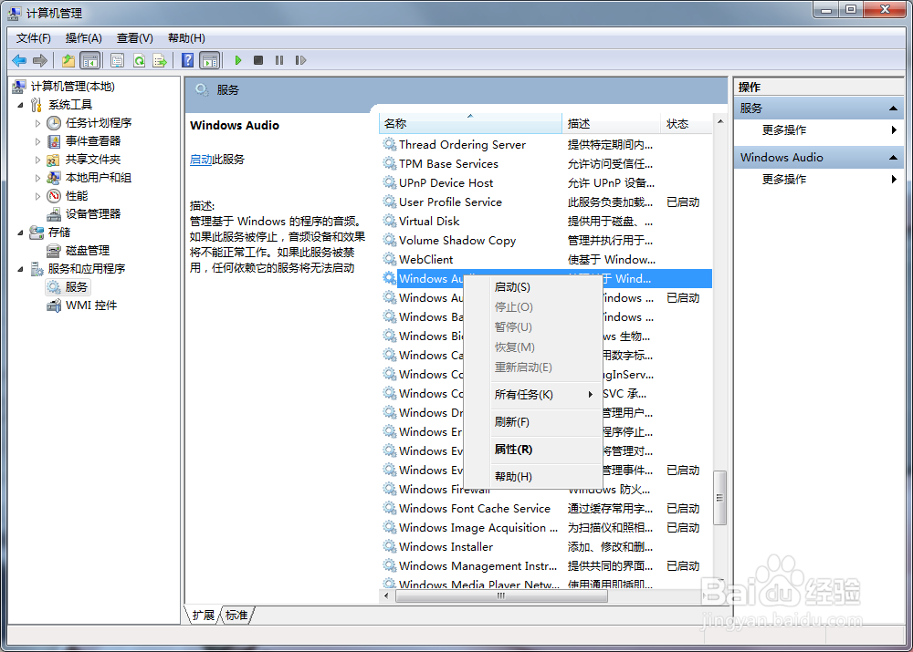
Task: Select Volume Shadow Copy service
Action: click(x=546, y=240)
